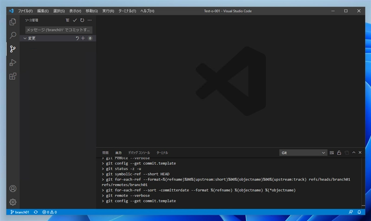
Task: Stage all changes with the plus icon
Action: pyautogui.click(x=83, y=38)
